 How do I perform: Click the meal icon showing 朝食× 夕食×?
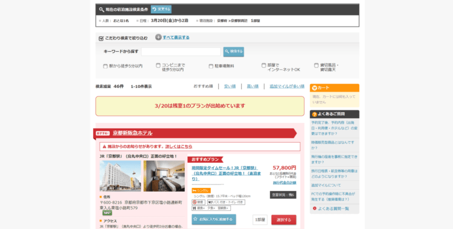point(211,208)
